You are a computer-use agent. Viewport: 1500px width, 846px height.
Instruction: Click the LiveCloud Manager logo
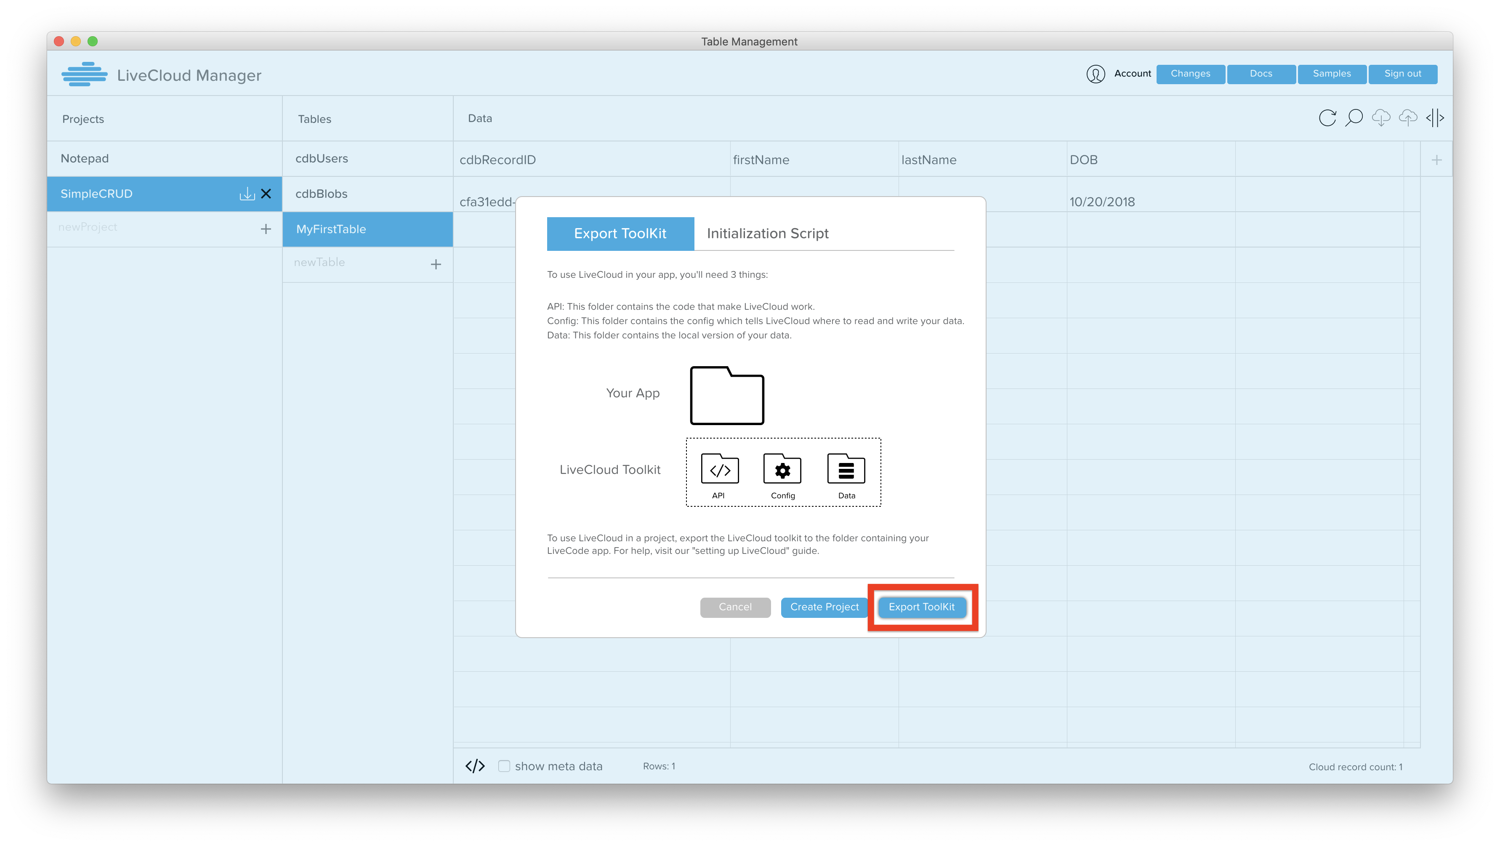85,74
